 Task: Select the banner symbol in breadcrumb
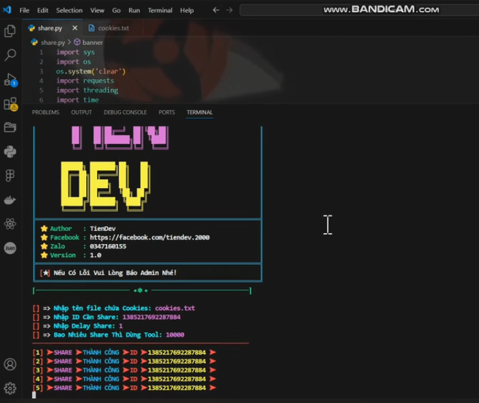pos(92,42)
